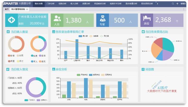Toggle the 病人数 legend series
The image size is (188, 107).
83,36
